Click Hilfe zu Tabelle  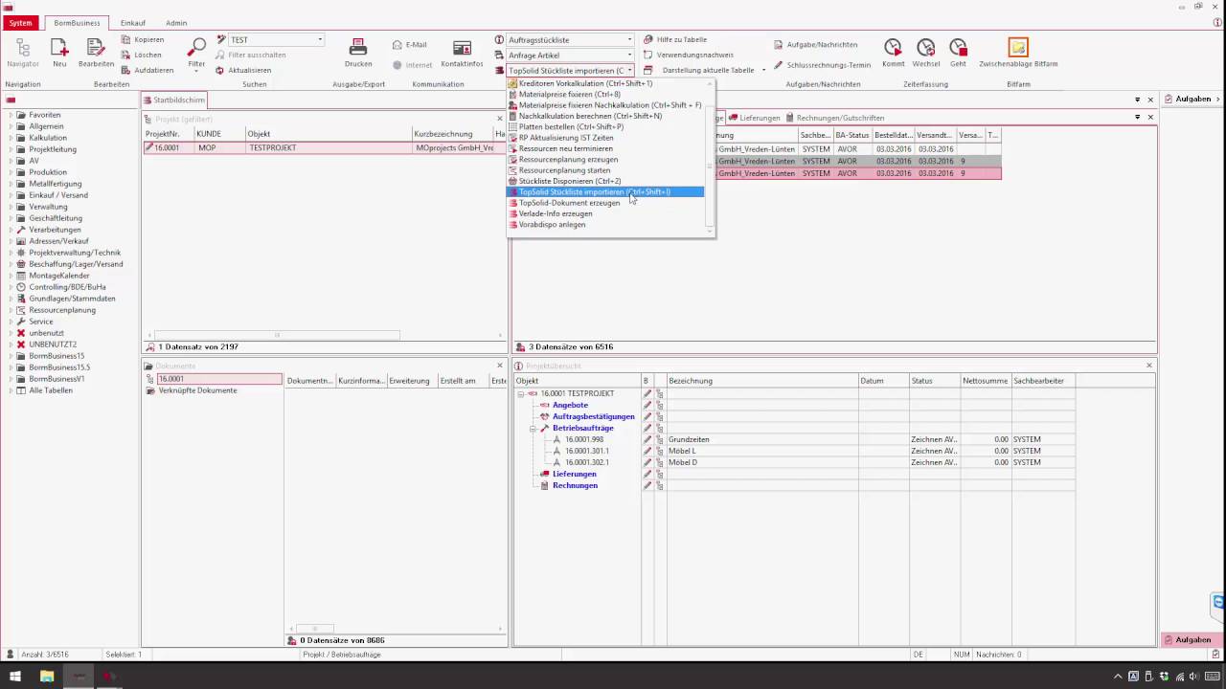coord(675,40)
